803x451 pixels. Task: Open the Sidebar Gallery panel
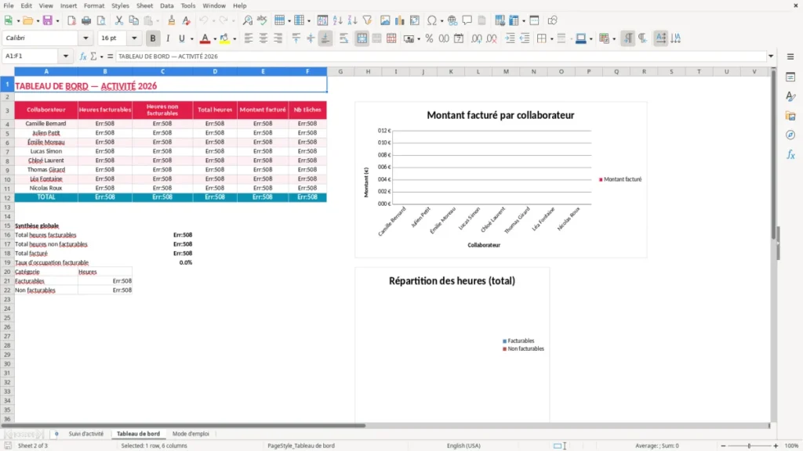point(790,116)
